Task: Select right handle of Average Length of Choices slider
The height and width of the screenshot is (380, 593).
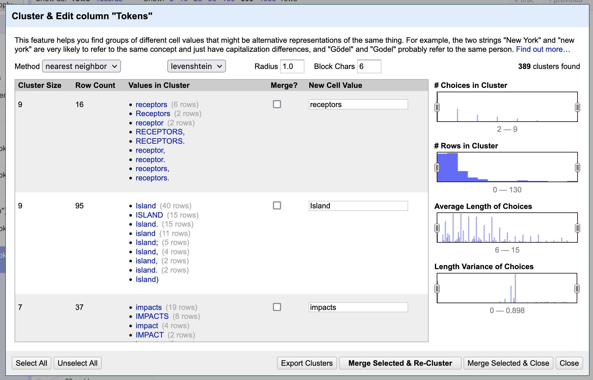Action: coord(577,228)
